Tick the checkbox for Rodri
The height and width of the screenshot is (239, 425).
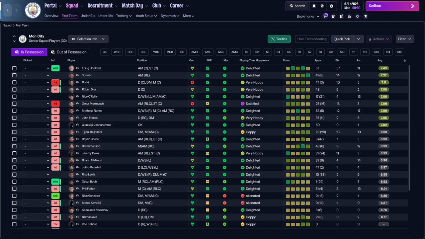click(x=14, y=82)
